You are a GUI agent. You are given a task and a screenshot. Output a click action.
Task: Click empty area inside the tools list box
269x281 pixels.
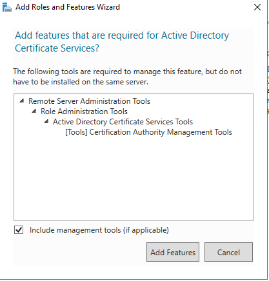(x=134, y=179)
